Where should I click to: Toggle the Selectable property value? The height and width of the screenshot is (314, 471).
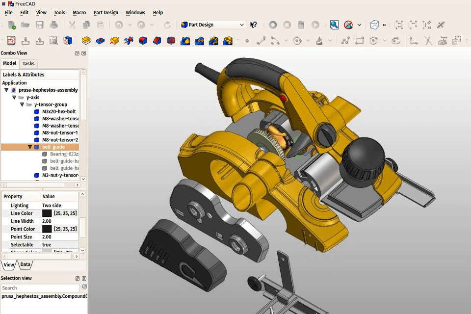tap(46, 244)
